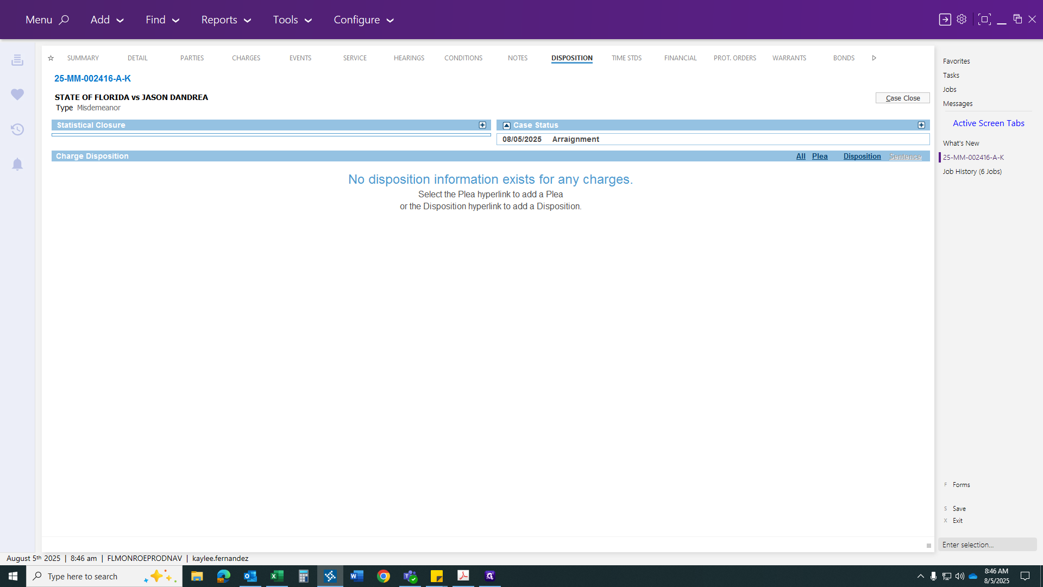This screenshot has height=587, width=1043.
Task: Open Outlook from taskbar
Action: (250, 576)
